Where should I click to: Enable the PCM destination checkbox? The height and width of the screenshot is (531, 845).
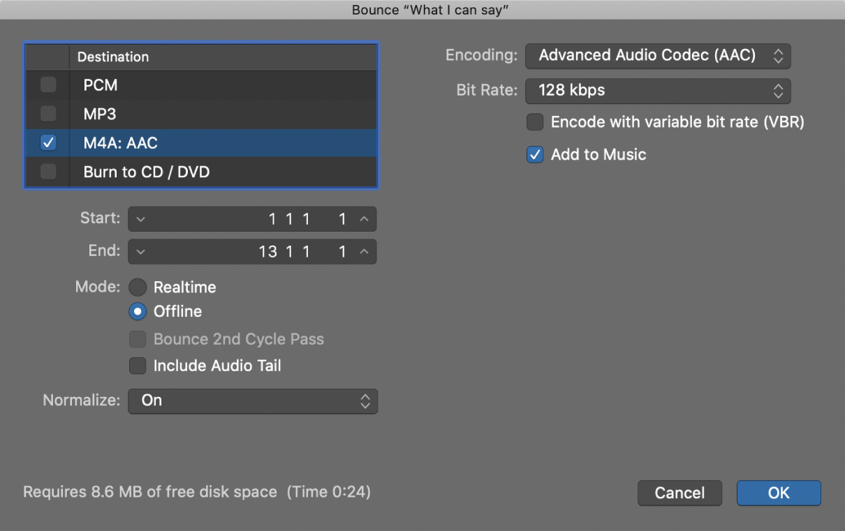click(x=48, y=85)
